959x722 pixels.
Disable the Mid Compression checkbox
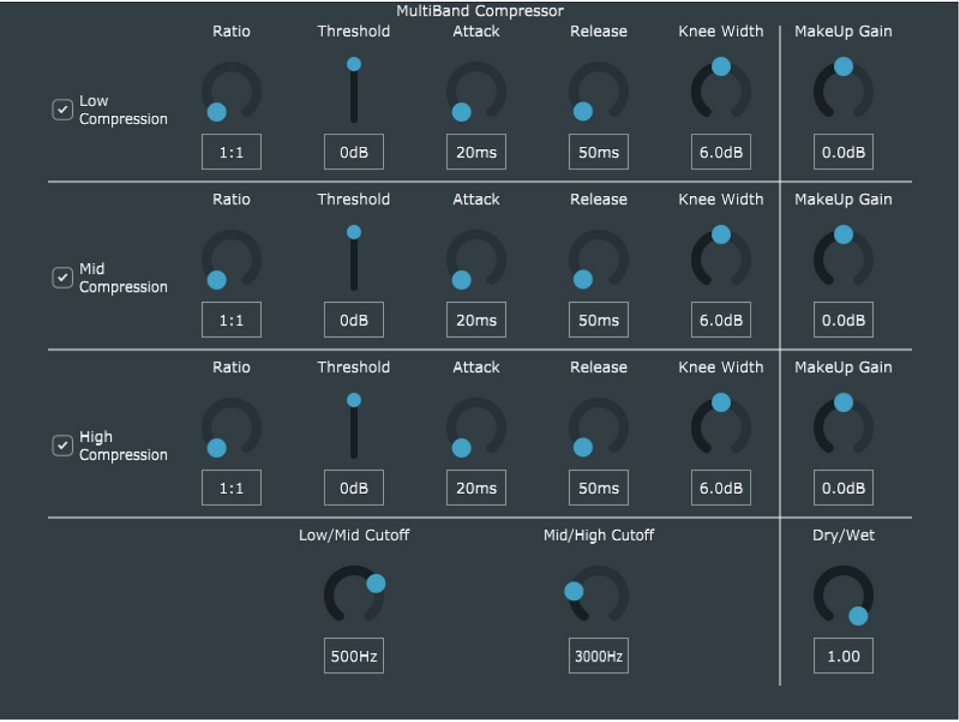tap(62, 278)
